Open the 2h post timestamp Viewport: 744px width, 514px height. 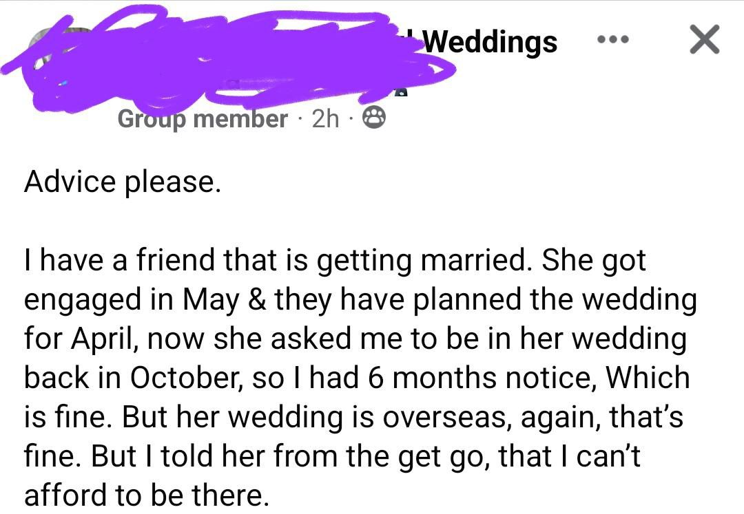click(326, 119)
